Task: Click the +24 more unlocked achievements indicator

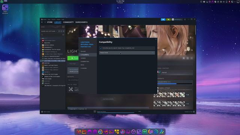Action: click(x=187, y=95)
